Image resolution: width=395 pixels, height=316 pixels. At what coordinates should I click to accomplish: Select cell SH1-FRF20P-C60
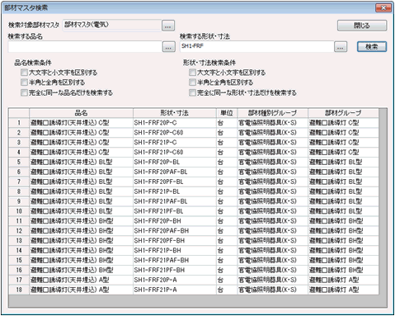point(175,133)
